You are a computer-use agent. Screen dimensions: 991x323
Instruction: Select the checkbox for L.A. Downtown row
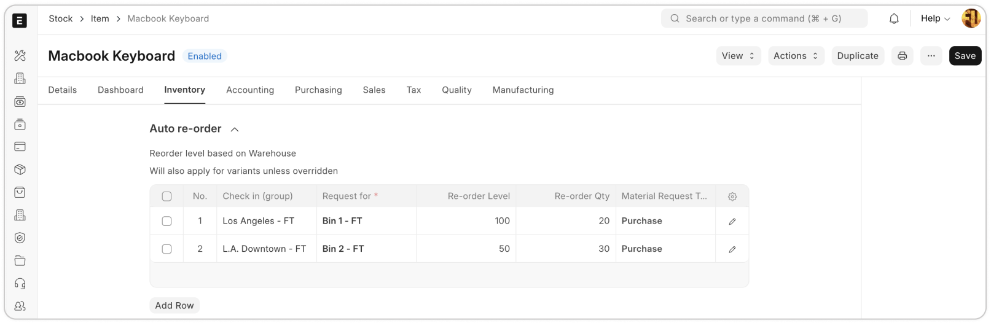coord(166,249)
